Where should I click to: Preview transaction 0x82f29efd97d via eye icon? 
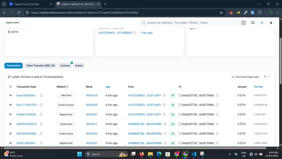[10, 124]
